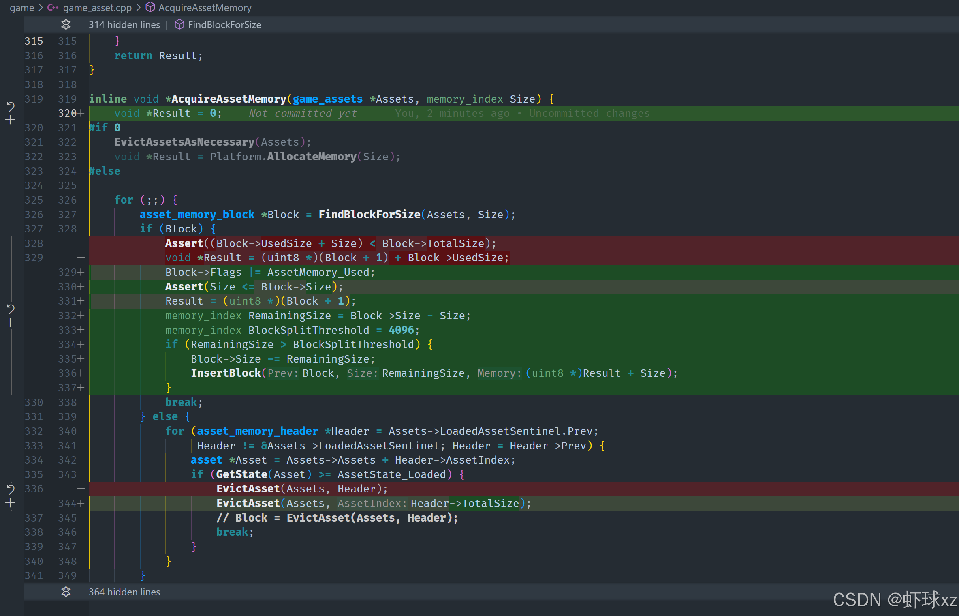Revert the EvictAsset change using the arrow icon
The image size is (959, 616).
tap(11, 489)
